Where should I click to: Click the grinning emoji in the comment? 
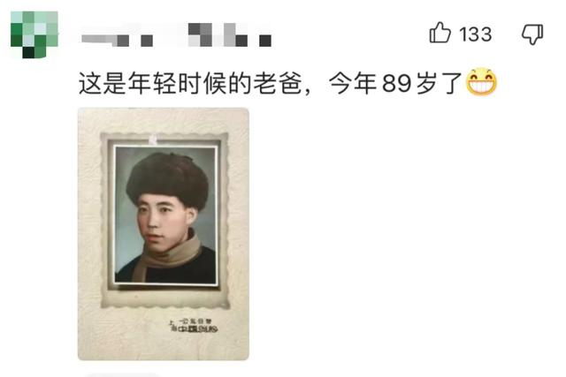point(481,82)
